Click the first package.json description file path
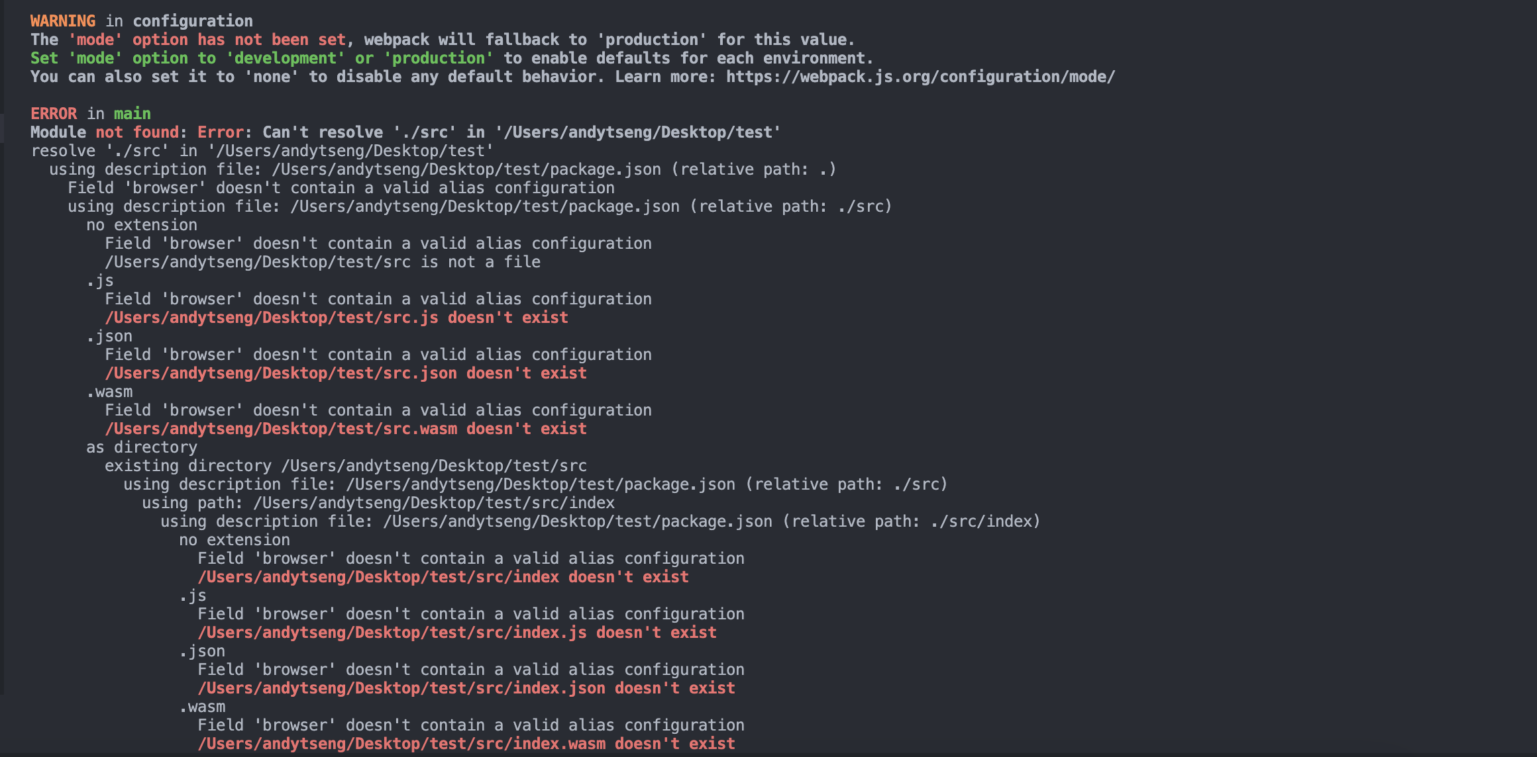The width and height of the screenshot is (1537, 757). coord(466,169)
